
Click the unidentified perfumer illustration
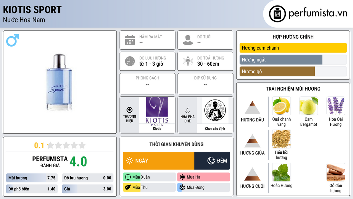point(215,110)
